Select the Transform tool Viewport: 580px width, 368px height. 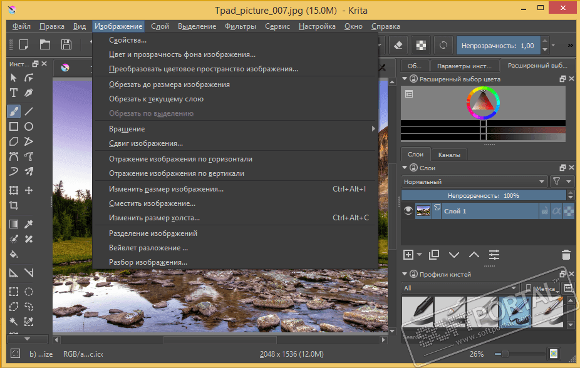tap(14, 190)
